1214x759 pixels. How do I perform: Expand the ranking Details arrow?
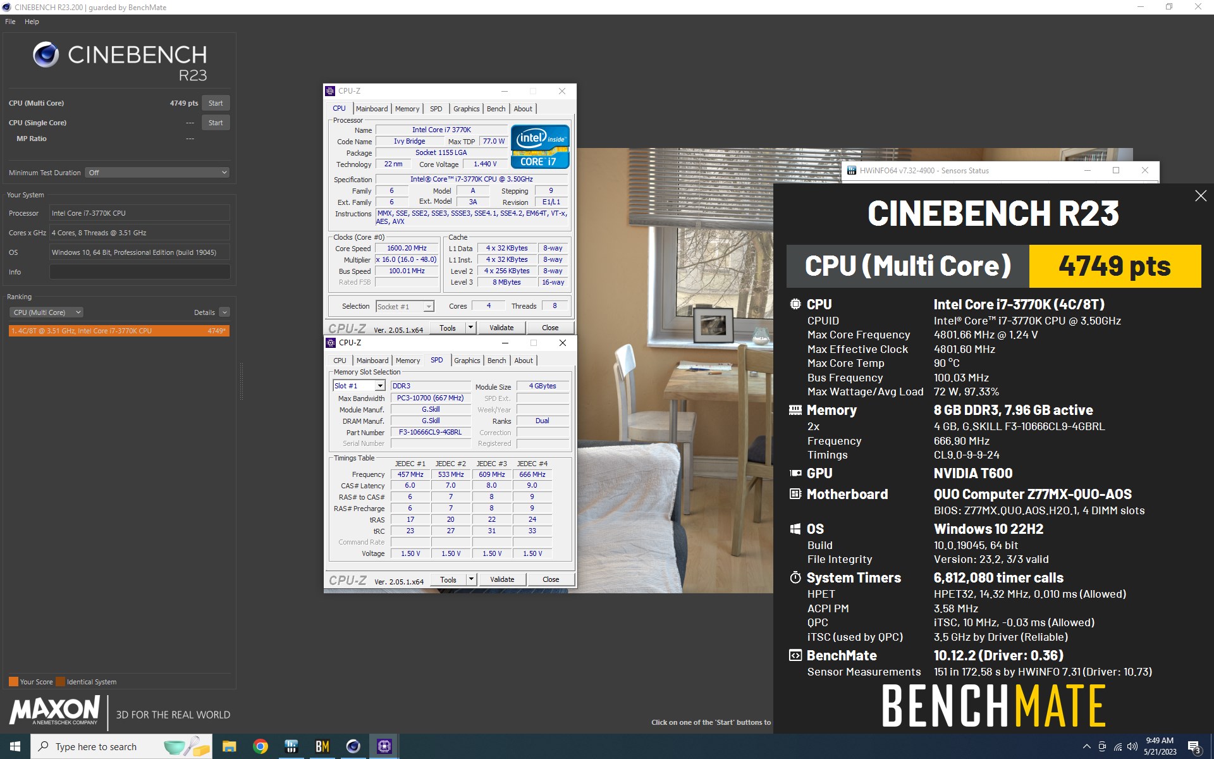[224, 312]
